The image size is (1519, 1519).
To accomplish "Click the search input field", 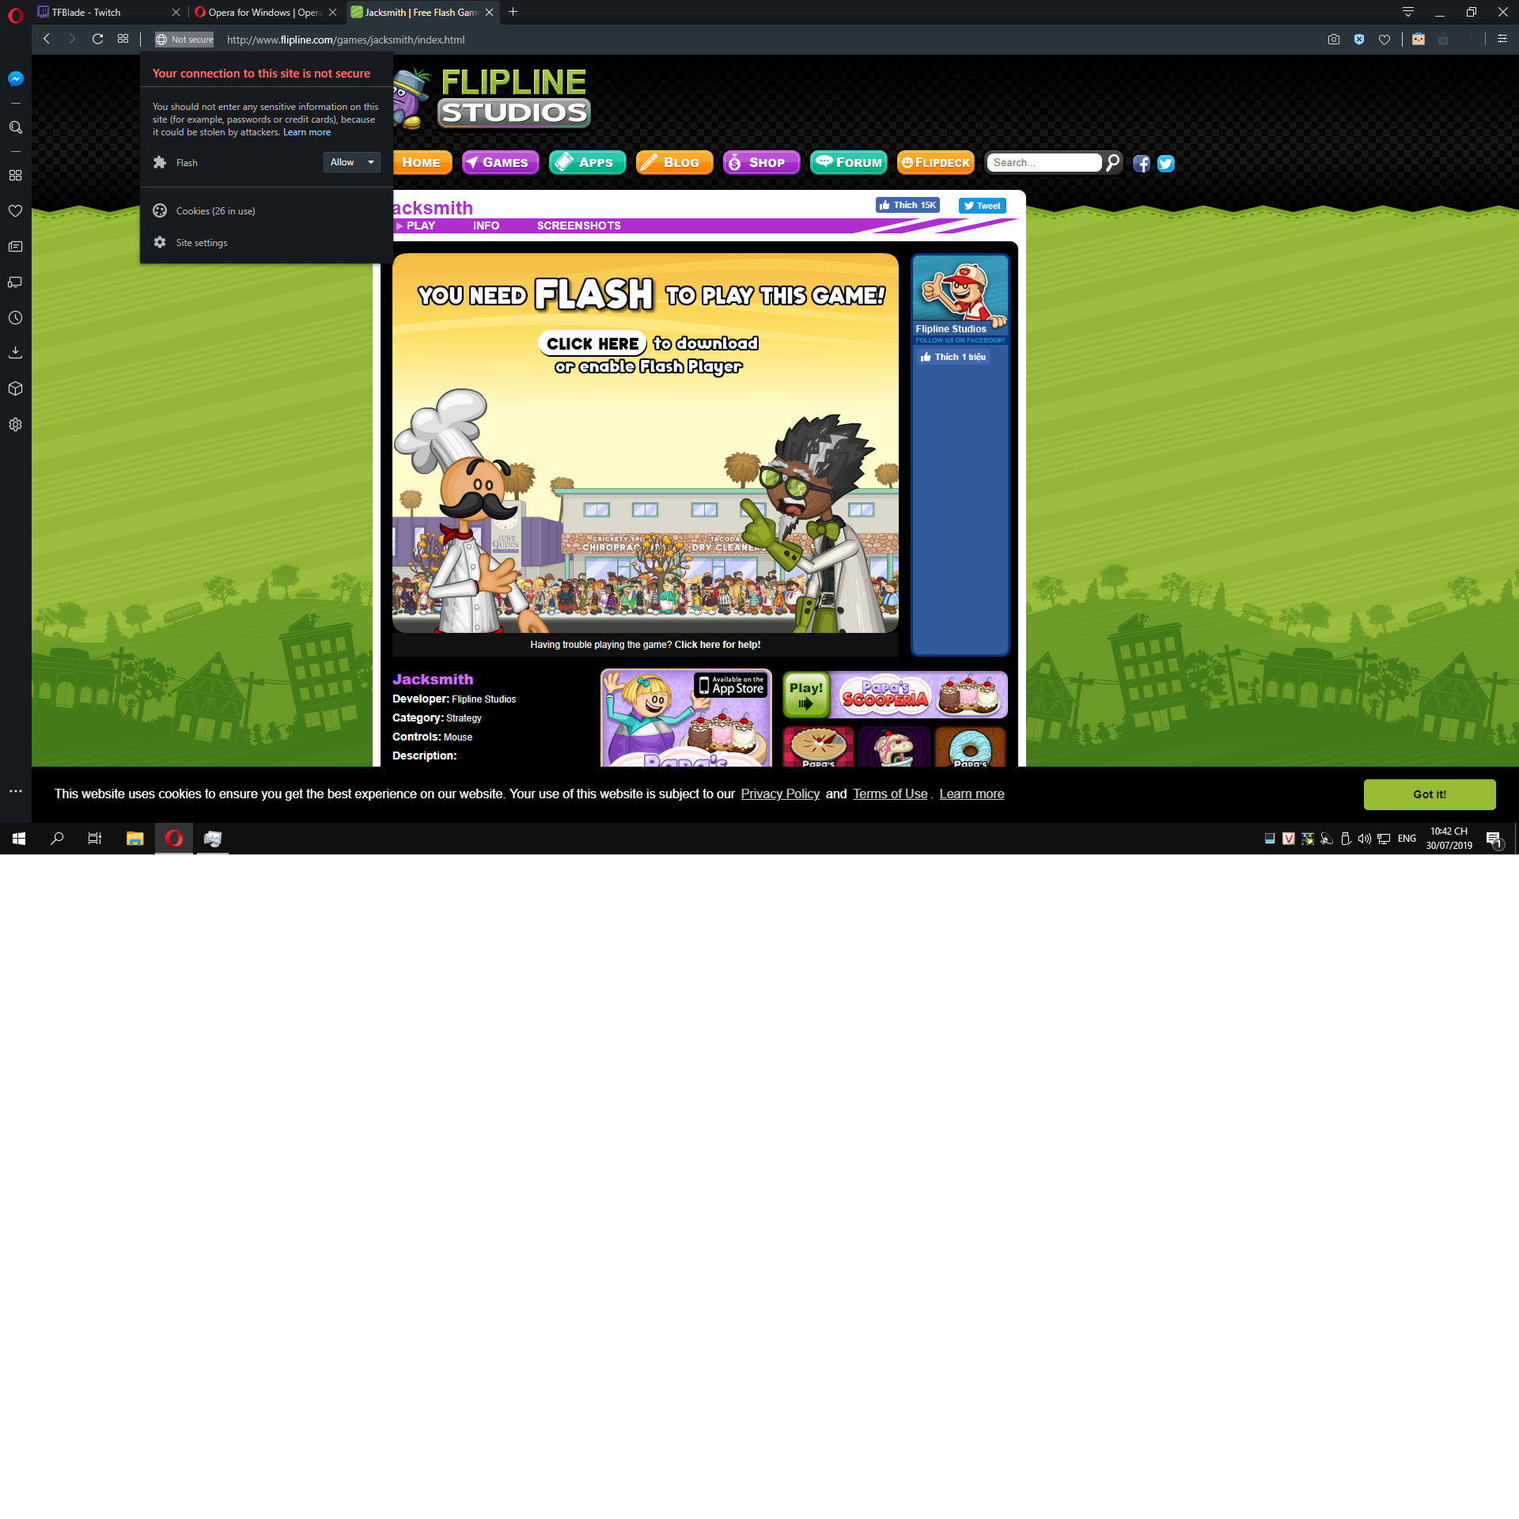I will pos(1044,163).
